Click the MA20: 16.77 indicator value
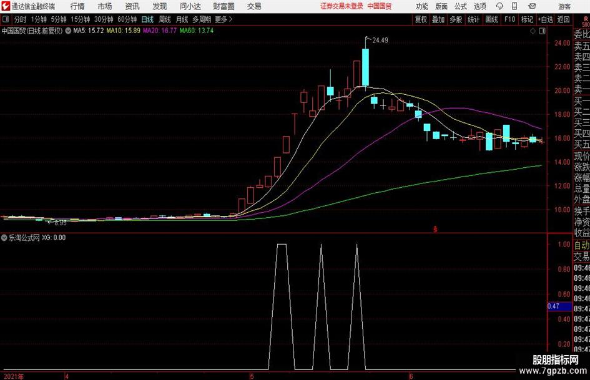The width and height of the screenshot is (590, 380). tap(160, 31)
